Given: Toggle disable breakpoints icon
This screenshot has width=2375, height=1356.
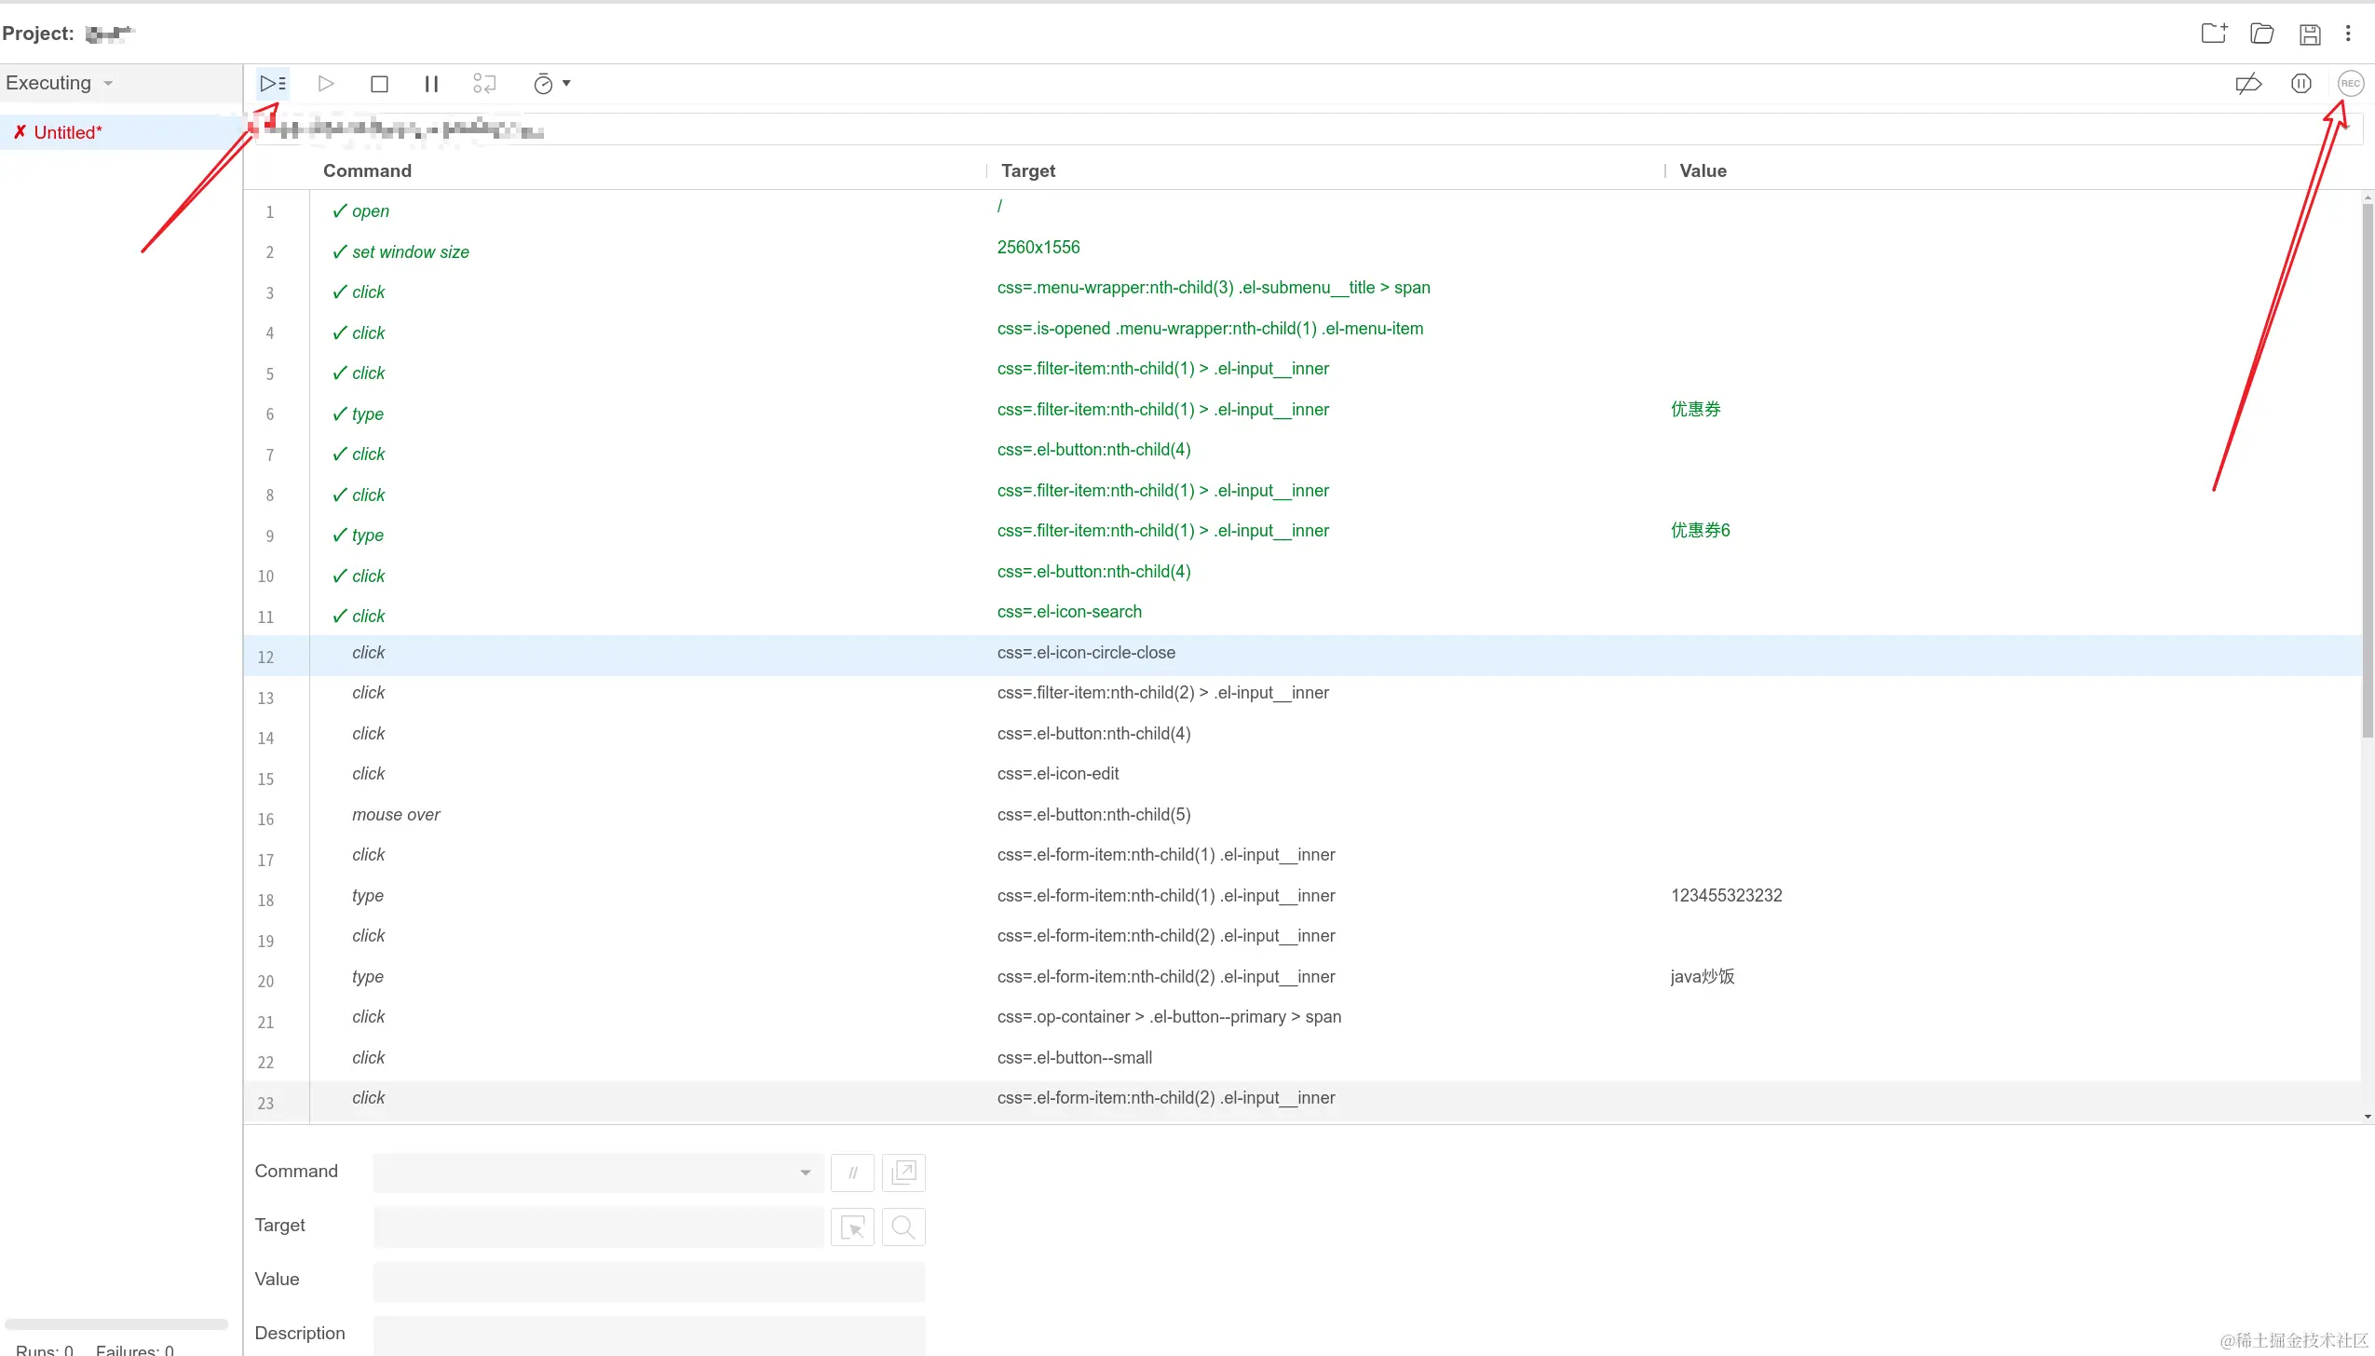Looking at the screenshot, I should (x=2248, y=84).
